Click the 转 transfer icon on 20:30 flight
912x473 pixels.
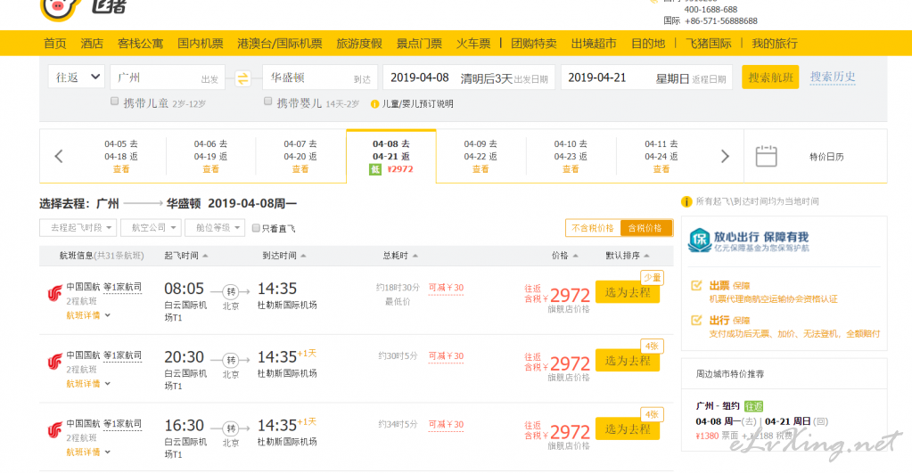pos(231,360)
